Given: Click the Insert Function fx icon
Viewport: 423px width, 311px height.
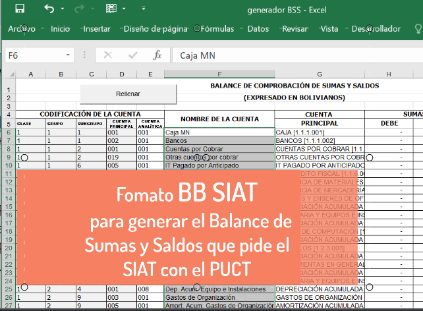Looking at the screenshot, I should (x=157, y=55).
